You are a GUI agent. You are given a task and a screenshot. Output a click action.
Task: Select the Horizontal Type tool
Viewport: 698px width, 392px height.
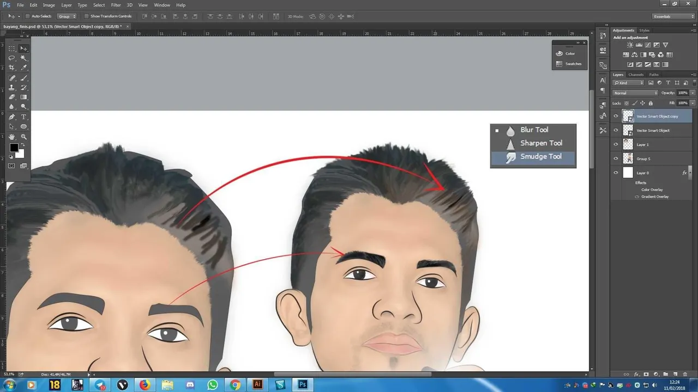pos(24,117)
